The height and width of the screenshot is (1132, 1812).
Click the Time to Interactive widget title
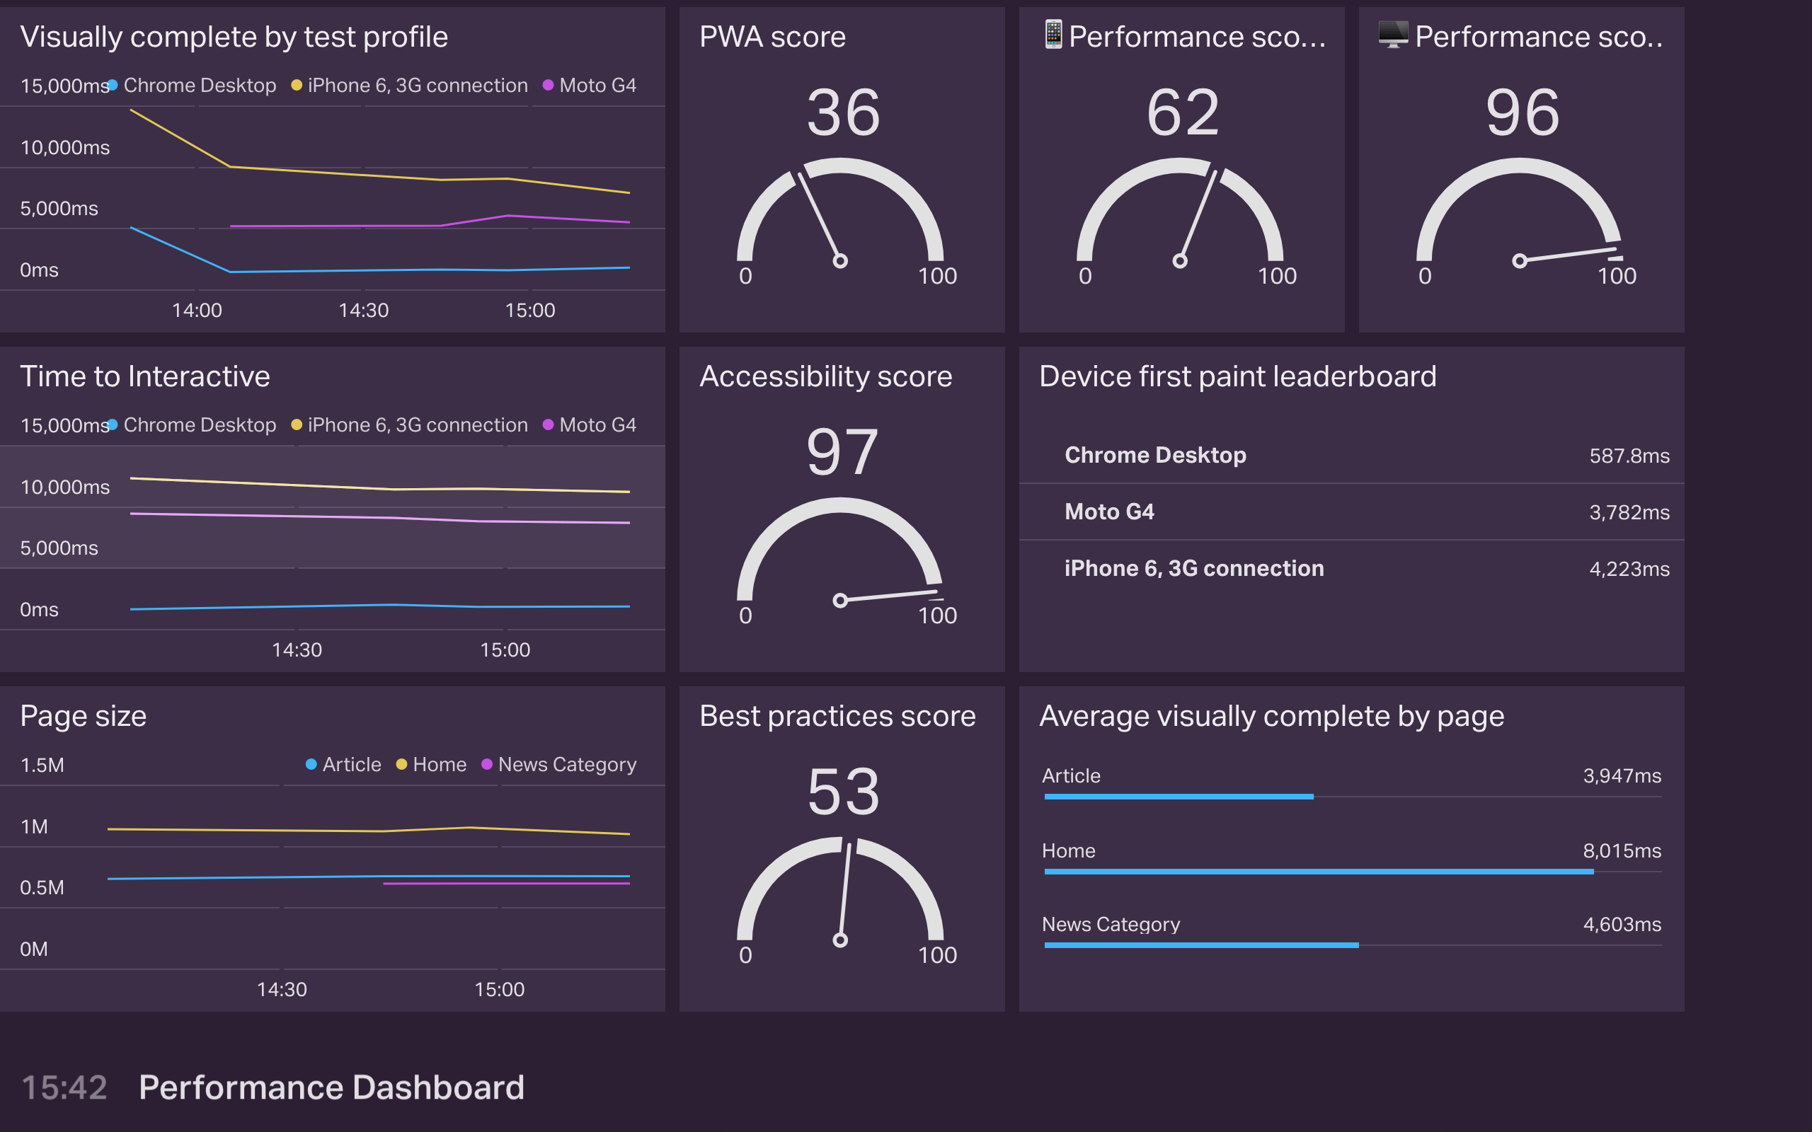144,376
